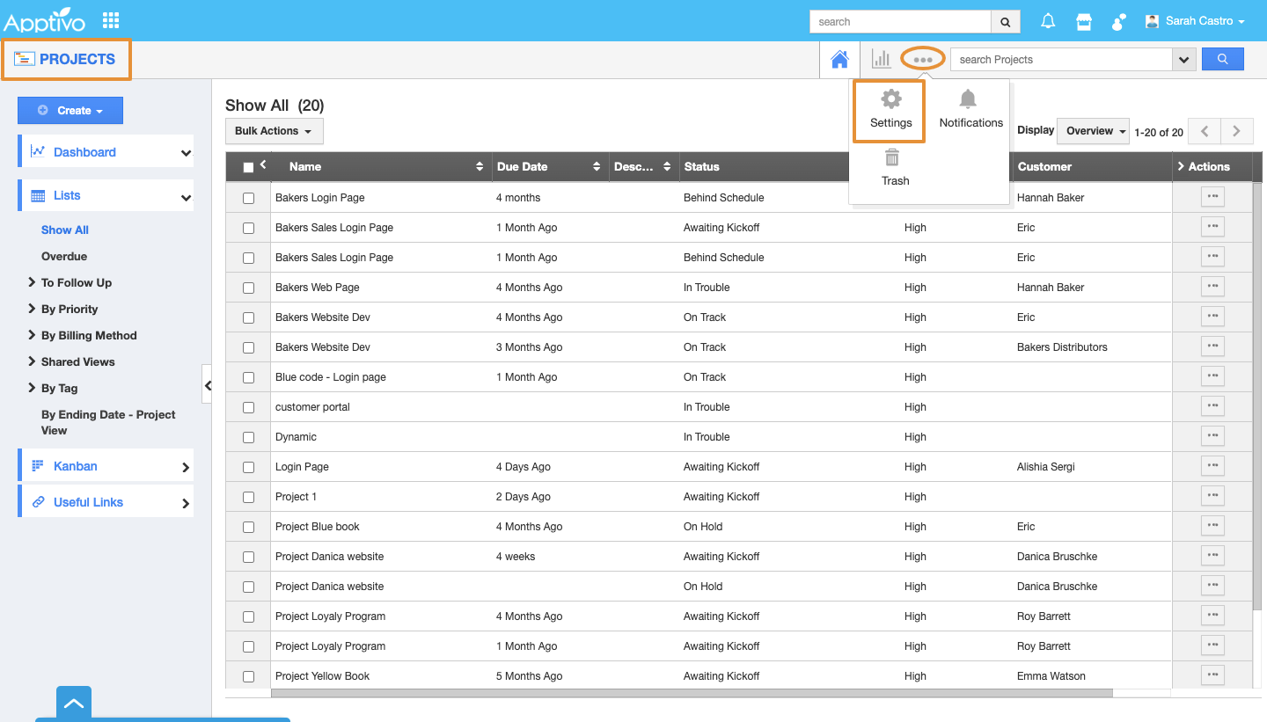The image size is (1267, 722).
Task: Expand the By Priority list
Action: coord(69,309)
